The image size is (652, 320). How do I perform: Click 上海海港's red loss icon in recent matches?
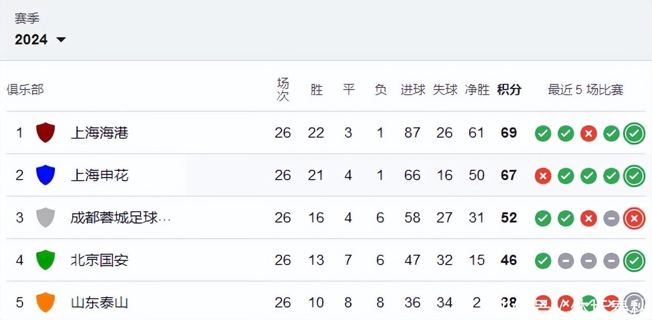click(588, 133)
